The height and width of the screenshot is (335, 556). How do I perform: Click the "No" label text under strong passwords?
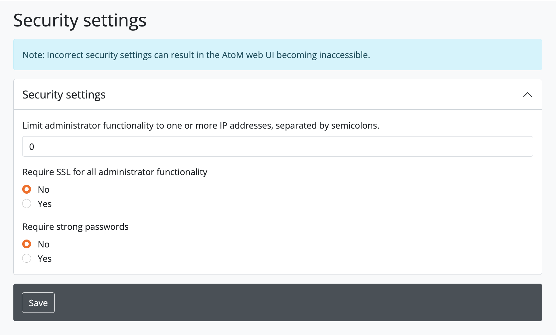pos(43,244)
